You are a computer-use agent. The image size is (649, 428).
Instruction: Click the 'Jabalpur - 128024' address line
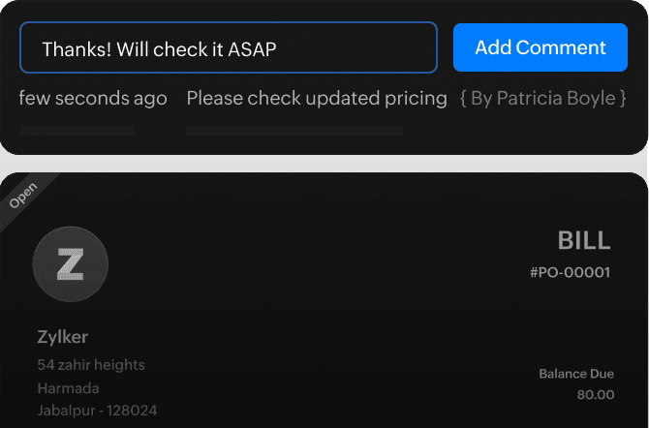point(97,410)
